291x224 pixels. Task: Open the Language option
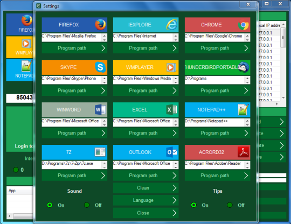click(145, 200)
